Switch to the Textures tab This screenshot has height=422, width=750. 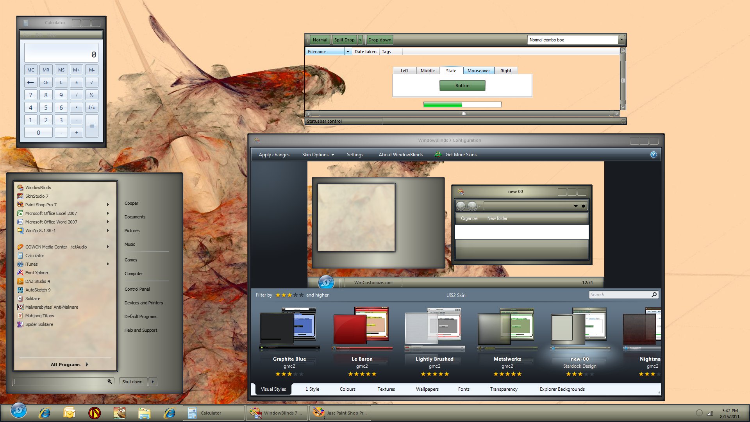click(386, 389)
